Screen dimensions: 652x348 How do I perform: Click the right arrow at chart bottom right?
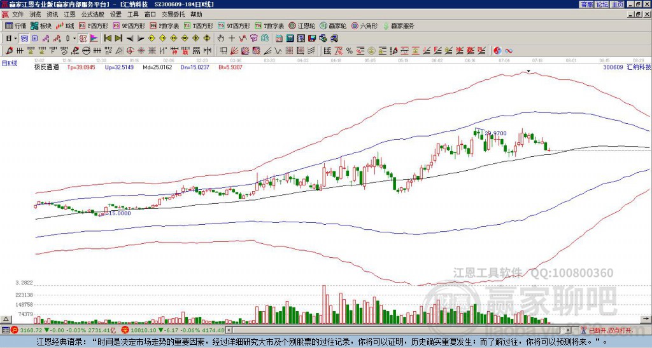click(x=646, y=319)
